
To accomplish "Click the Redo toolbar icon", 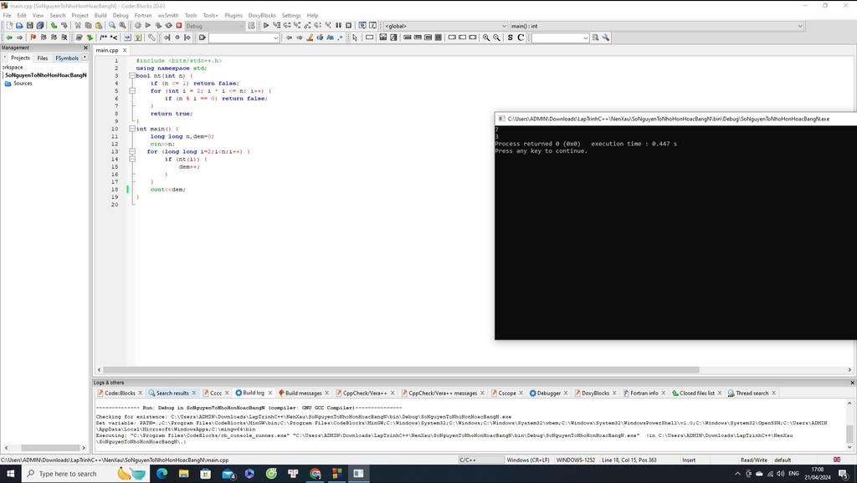I will 64,26.
